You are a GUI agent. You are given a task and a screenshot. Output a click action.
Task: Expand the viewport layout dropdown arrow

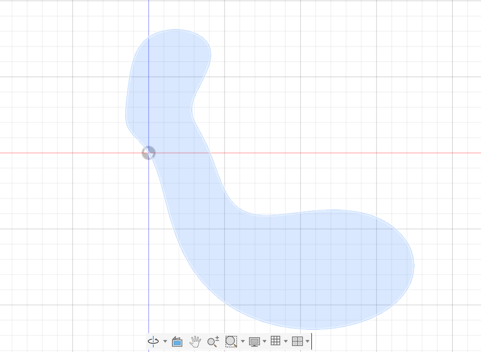tap(307, 341)
